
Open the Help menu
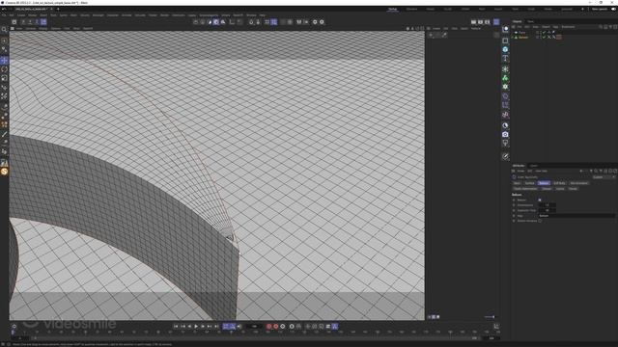pyautogui.click(x=262, y=15)
